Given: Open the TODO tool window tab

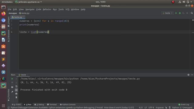Looking at the screenshot, I should 16,104.
